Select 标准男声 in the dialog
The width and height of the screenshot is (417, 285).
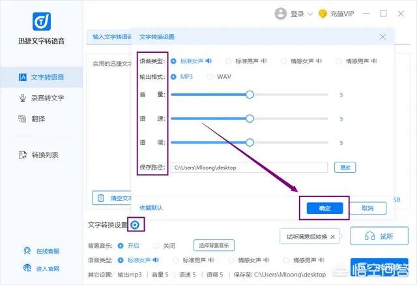coord(228,61)
